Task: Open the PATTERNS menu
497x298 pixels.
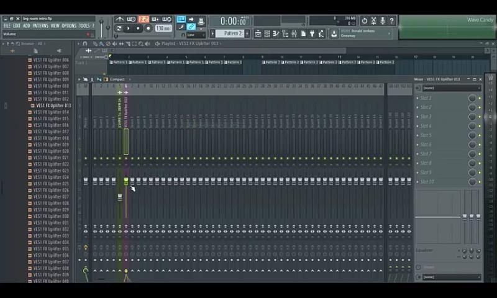Action: click(x=40, y=26)
